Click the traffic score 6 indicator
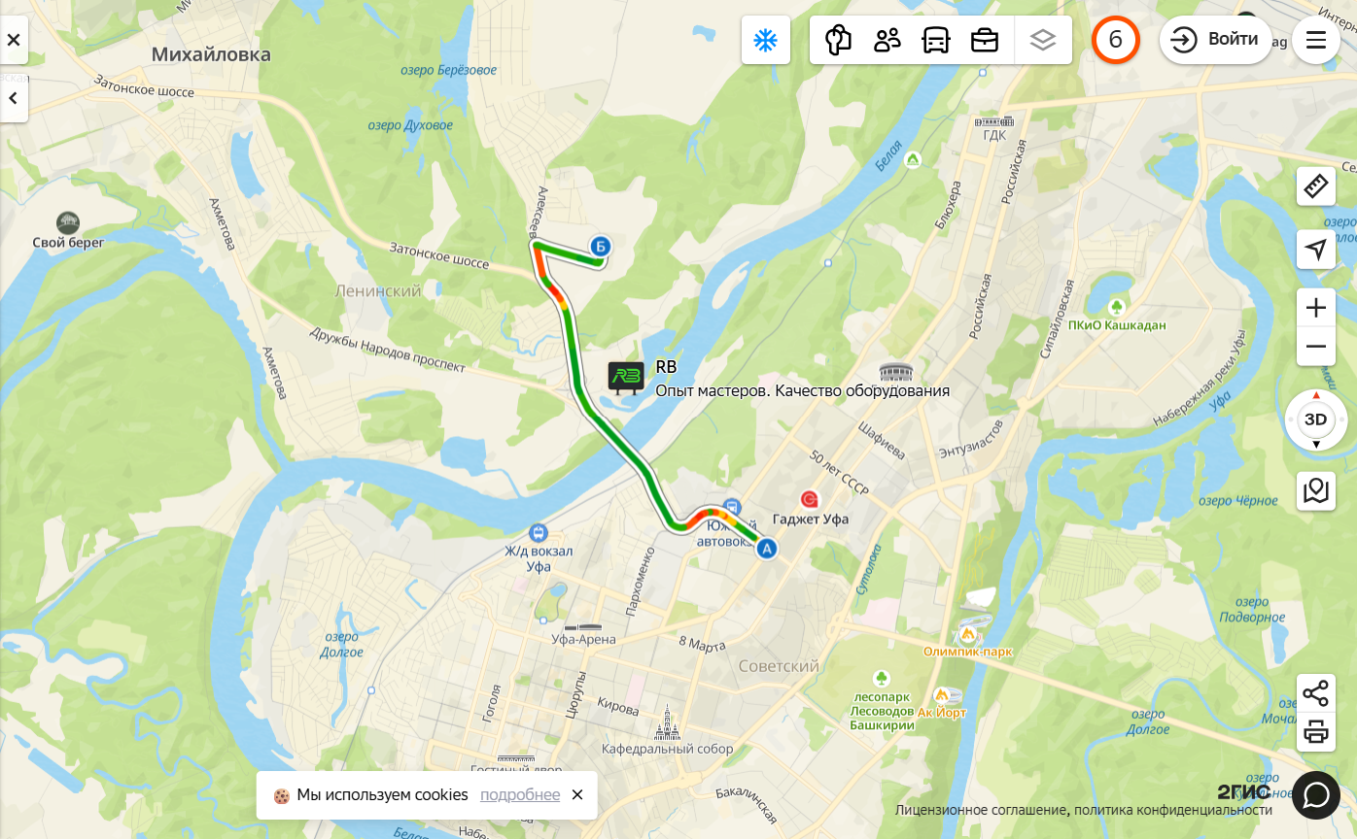 pos(1116,40)
